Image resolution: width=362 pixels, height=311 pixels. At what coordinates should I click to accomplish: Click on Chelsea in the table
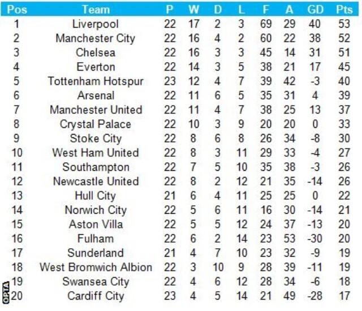pos(96,53)
